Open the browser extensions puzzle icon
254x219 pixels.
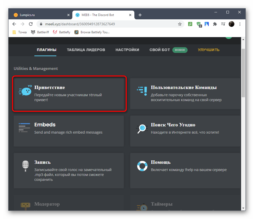click(215, 24)
